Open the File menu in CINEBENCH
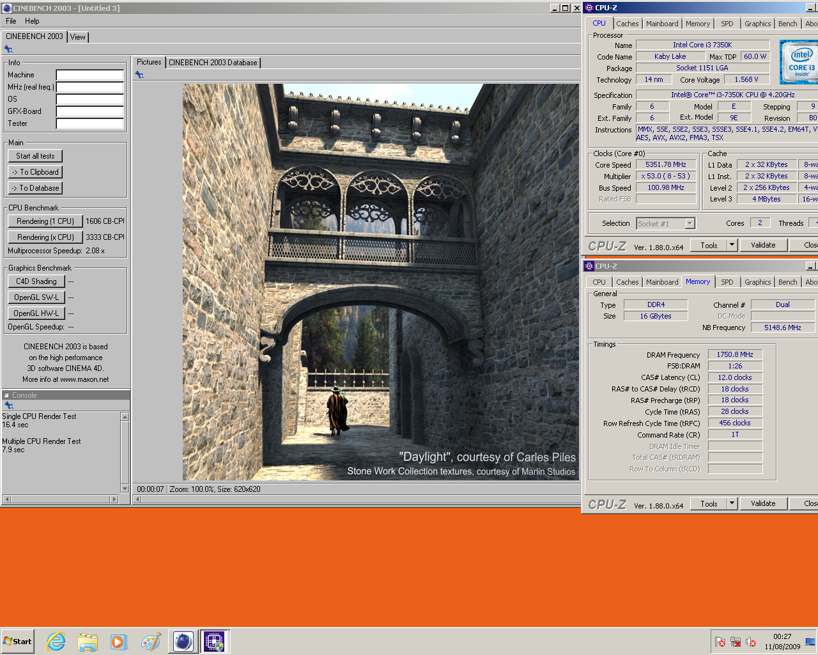 pos(11,21)
